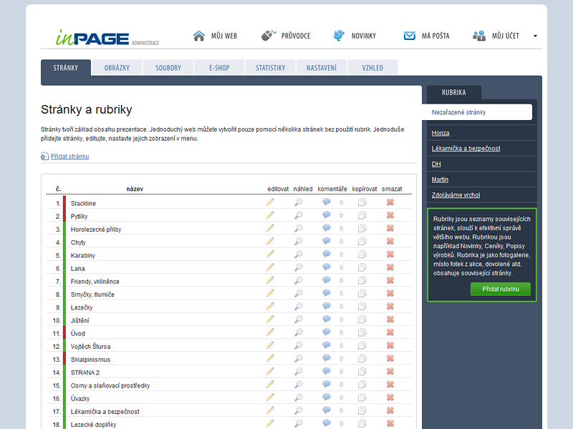The image size is (573, 429).
Task: Toggle red status bar of Slackline row
Action: tap(64, 203)
